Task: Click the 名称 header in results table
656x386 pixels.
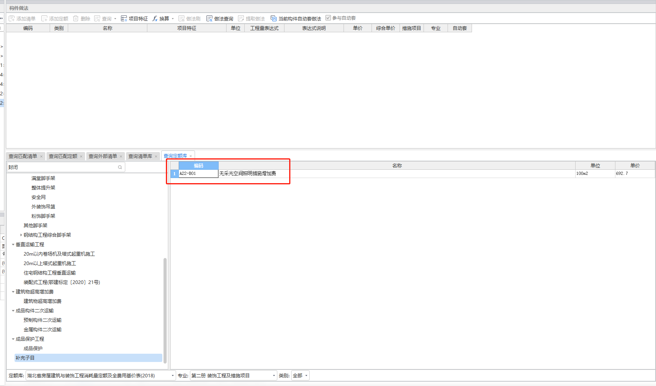Action: pyautogui.click(x=397, y=166)
